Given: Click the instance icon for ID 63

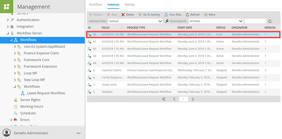Looking at the screenshot, I should click(x=90, y=56).
